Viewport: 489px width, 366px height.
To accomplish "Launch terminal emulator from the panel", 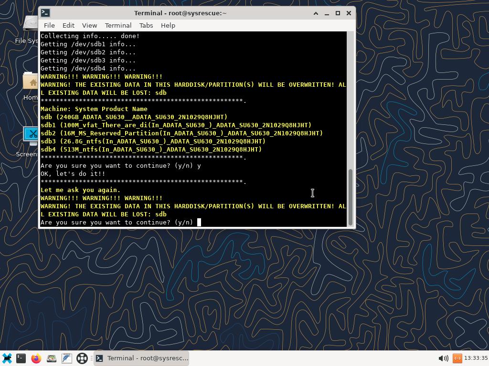I will click(21, 358).
